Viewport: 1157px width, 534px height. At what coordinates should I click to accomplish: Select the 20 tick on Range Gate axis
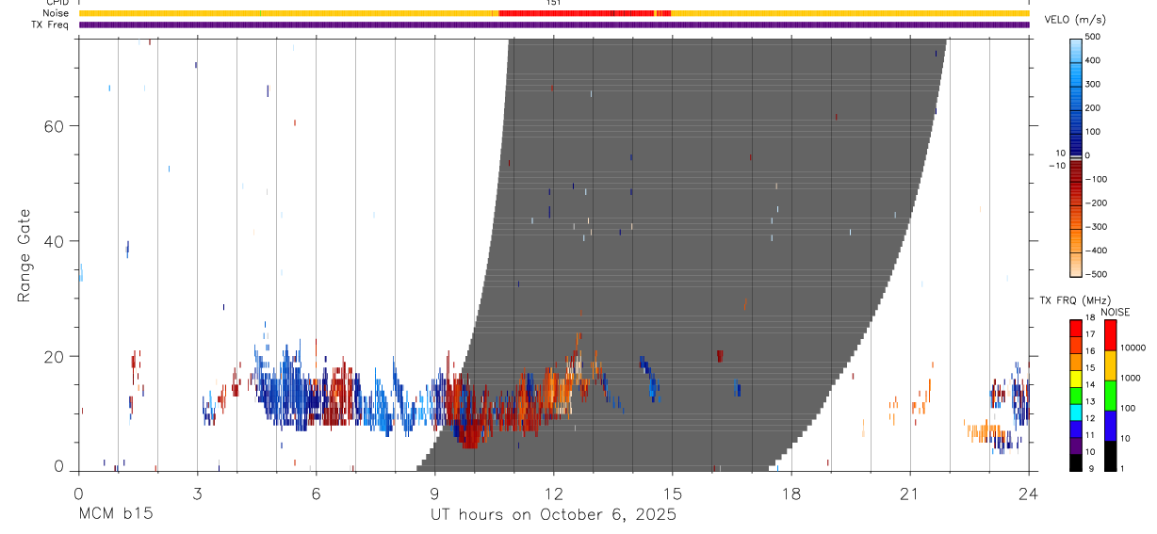[x=52, y=356]
